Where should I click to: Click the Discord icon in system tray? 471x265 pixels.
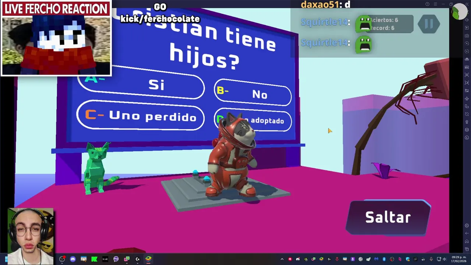298,259
